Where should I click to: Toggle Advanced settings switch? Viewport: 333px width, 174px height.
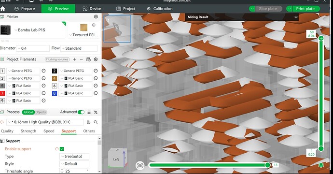(x=81, y=112)
